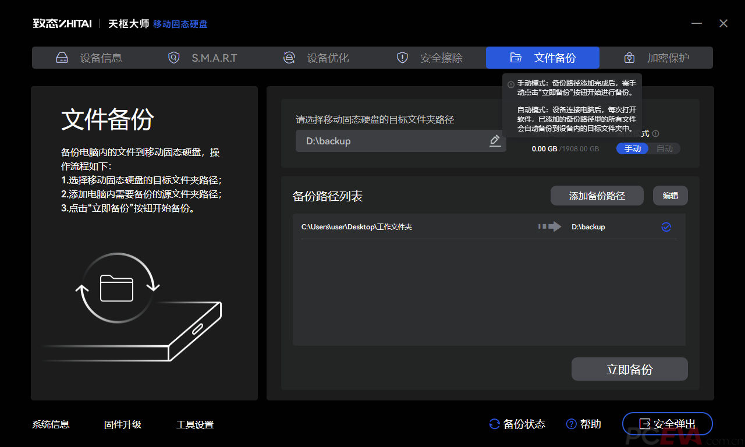
Task: Open the 设备信息 drive icon tab
Action: (x=62, y=58)
